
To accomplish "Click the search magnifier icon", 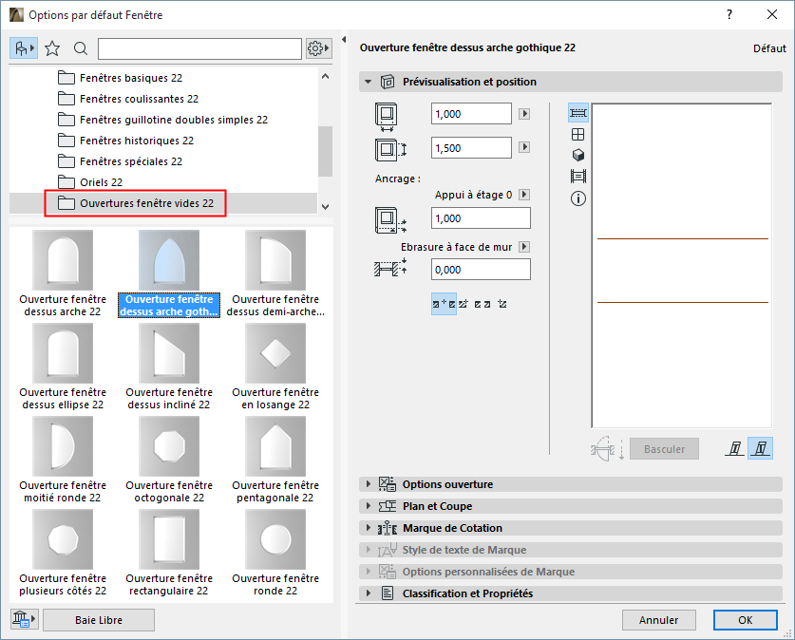I will tap(81, 48).
